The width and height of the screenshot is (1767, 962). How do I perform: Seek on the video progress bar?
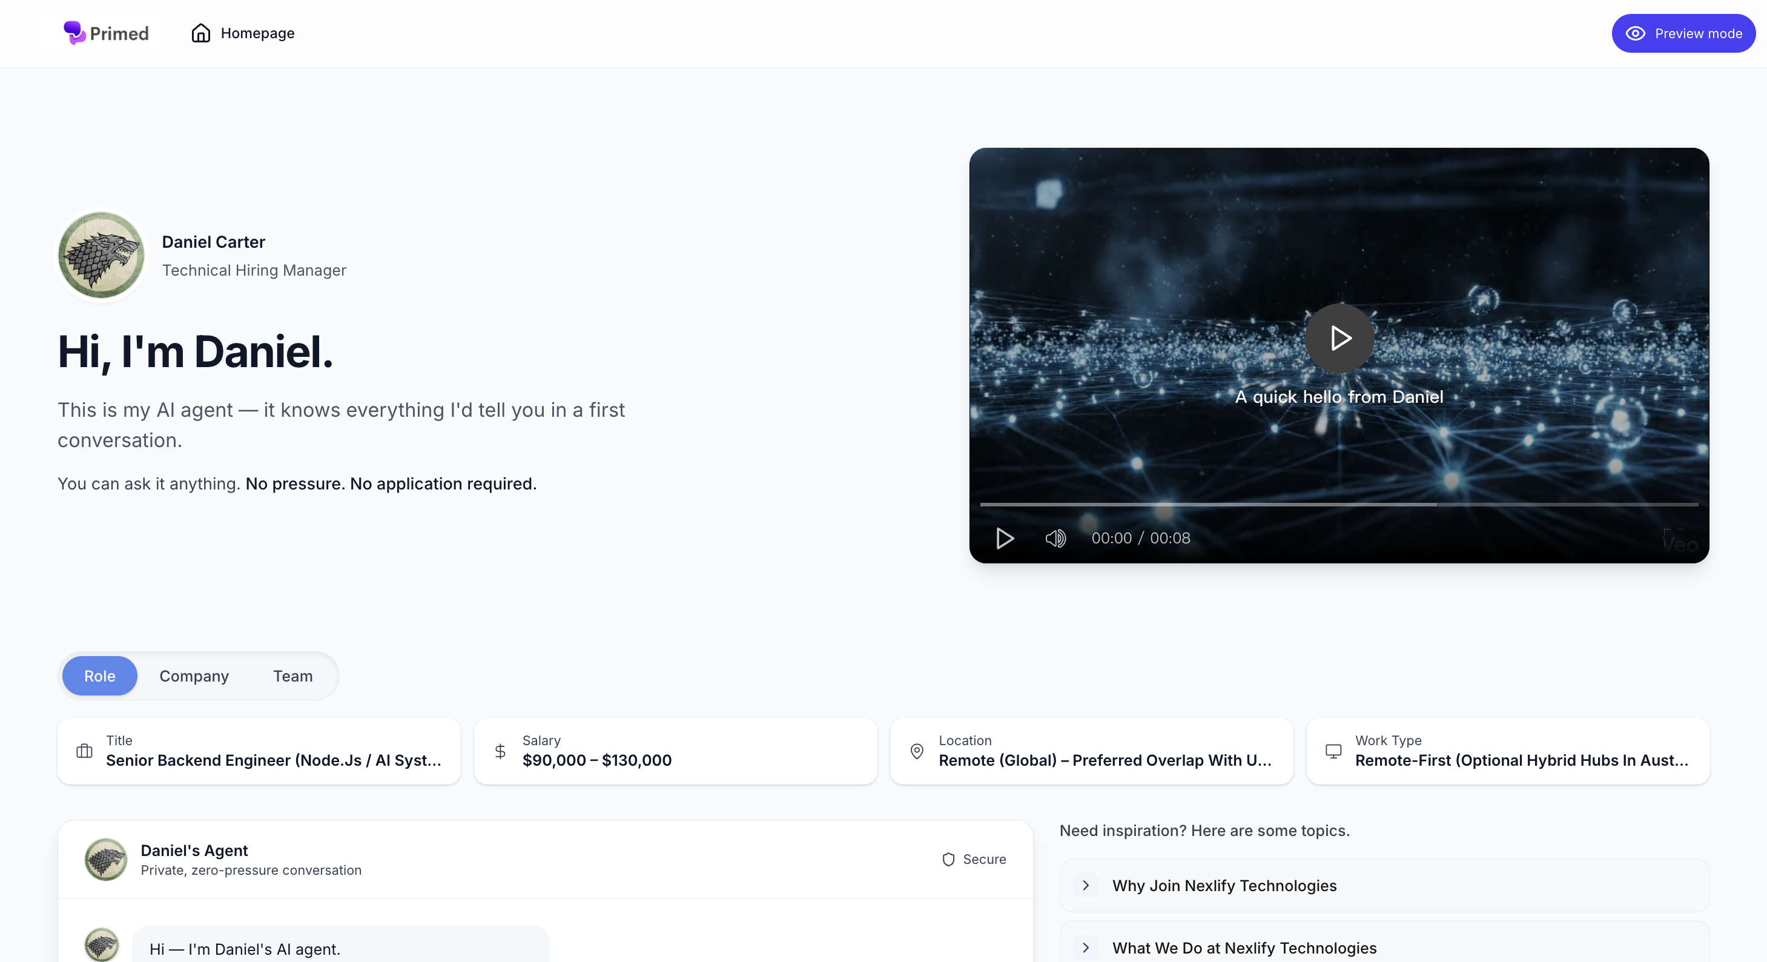pyautogui.click(x=1339, y=505)
